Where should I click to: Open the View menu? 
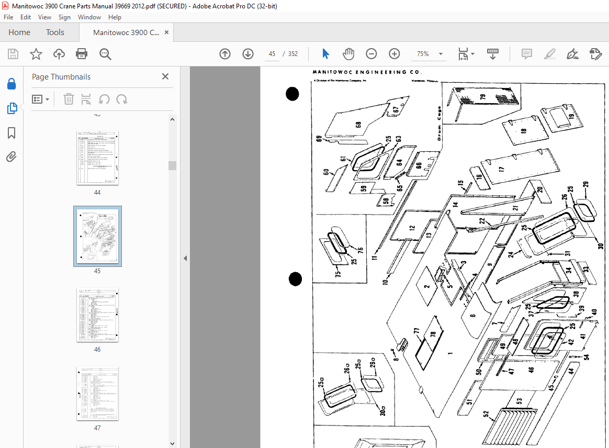point(44,17)
